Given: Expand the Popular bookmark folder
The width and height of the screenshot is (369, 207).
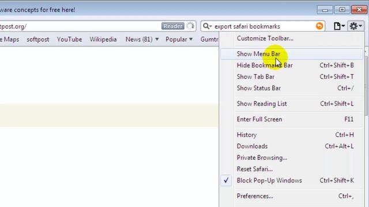Looking at the screenshot, I should pos(179,39).
